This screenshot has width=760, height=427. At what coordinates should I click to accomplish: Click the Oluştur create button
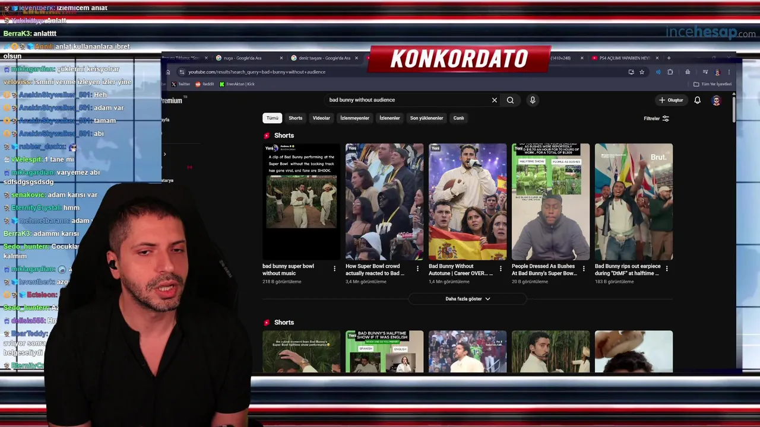coord(671,100)
